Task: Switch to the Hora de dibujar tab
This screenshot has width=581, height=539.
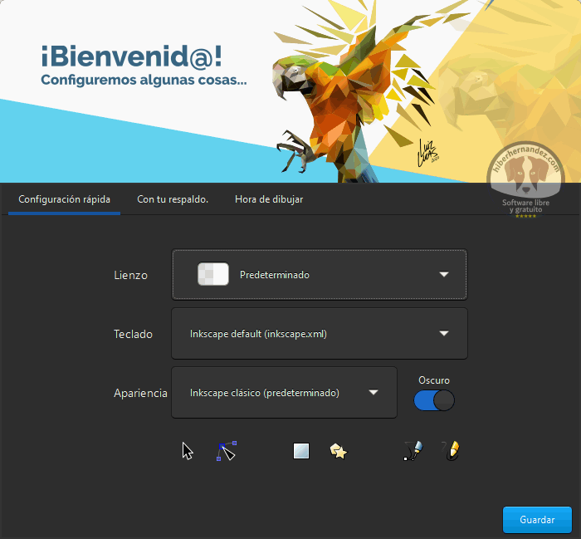Action: point(269,199)
